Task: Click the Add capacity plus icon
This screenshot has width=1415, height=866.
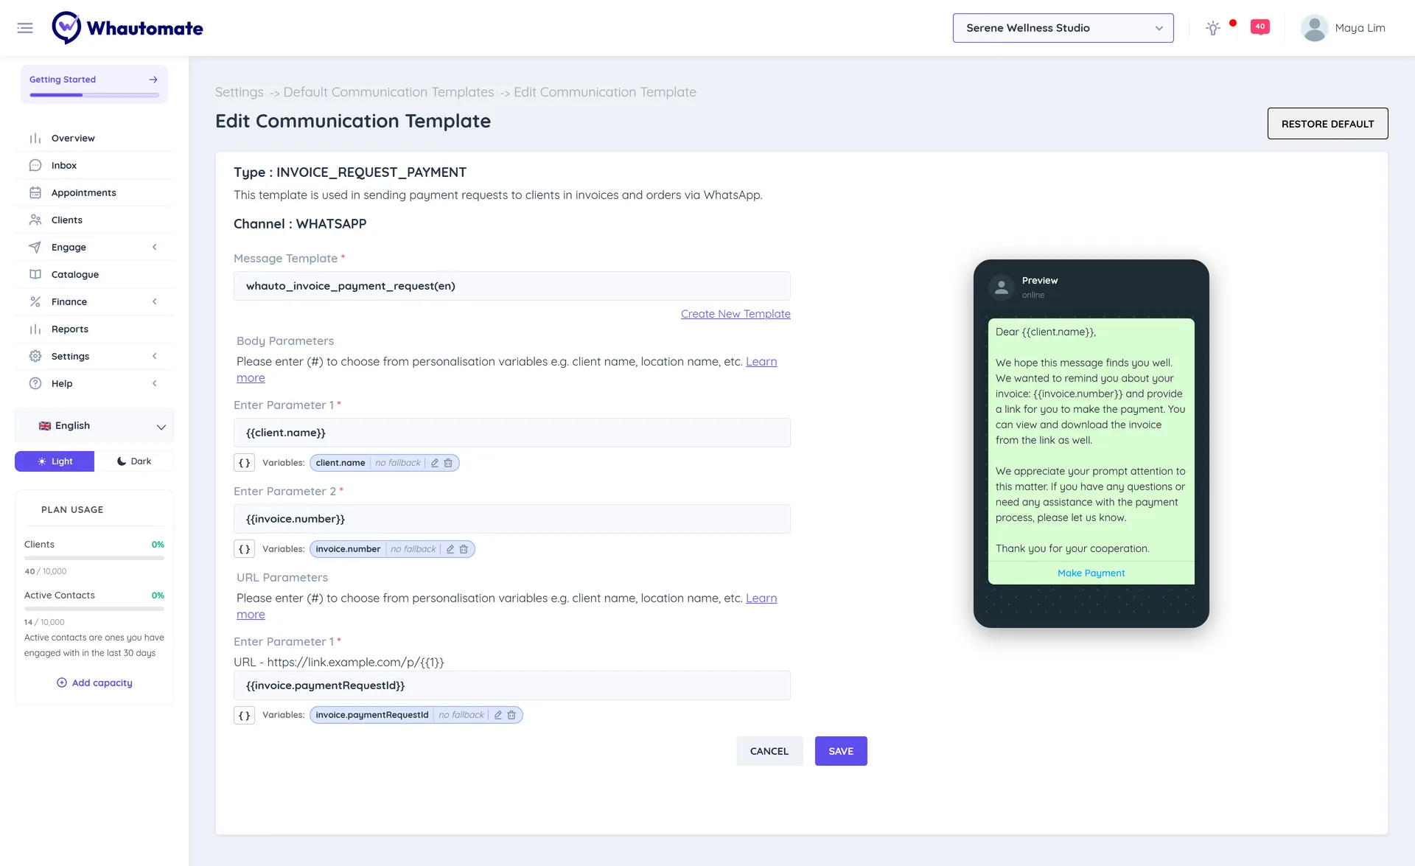Action: [62, 683]
